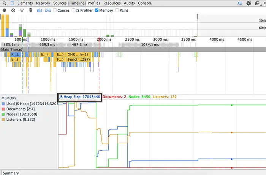Open DevTools settings gear
Viewport: 266px width, 175px height.
click(x=249, y=3)
